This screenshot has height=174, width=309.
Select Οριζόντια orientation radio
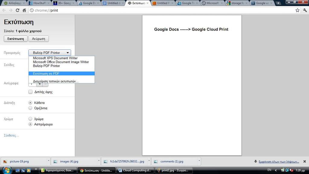coord(30,108)
